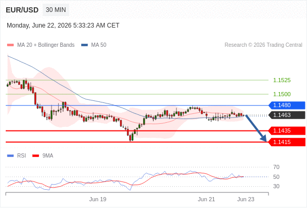Click the blue downward forecast arrow
The width and height of the screenshot is (307, 208).
[x=256, y=128]
